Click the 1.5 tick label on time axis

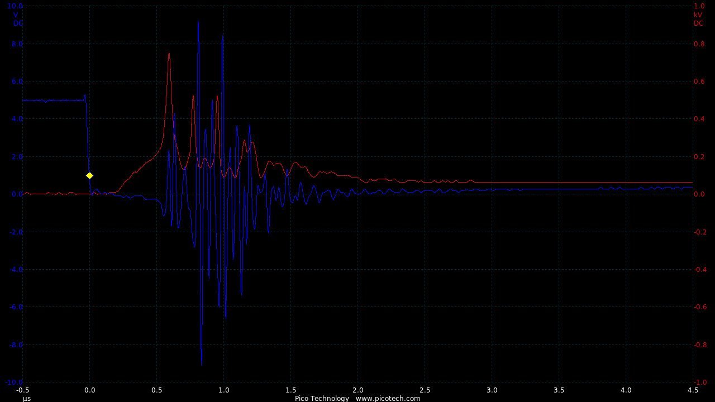(x=290, y=390)
